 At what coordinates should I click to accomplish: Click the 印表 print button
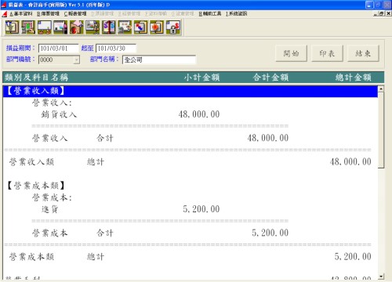tap(327, 53)
